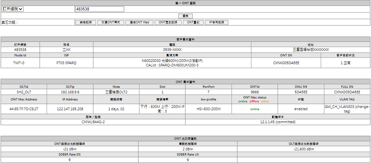Screen dimensions: 371x163
Task: Click the green online status value
Action: point(254,109)
